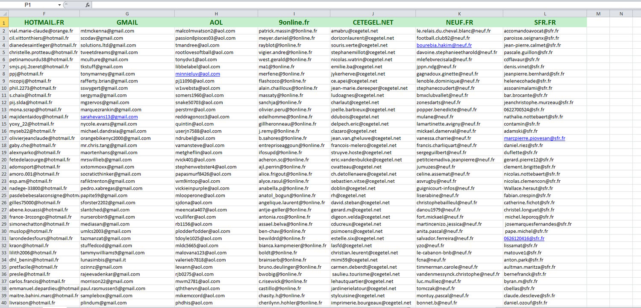Select cell olivierjeanclaude@hotmail.fr

click(44, 138)
